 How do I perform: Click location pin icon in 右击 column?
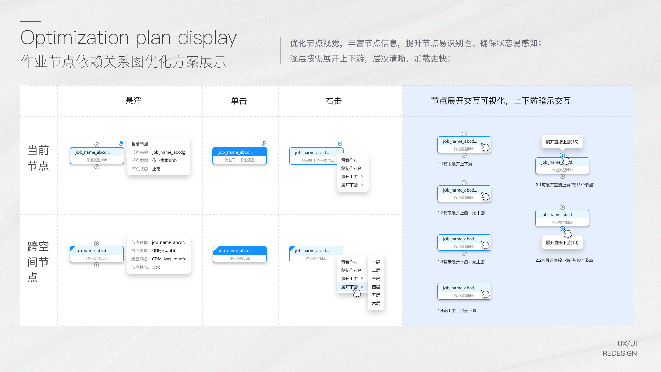[340, 144]
